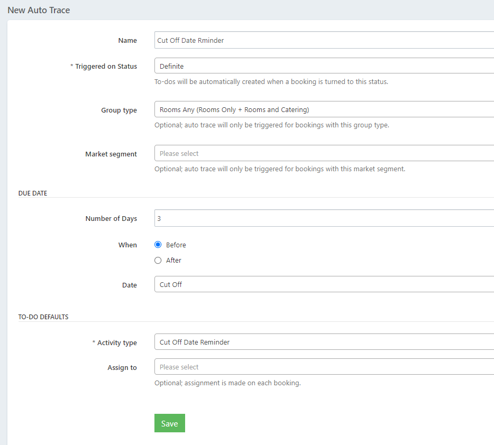494x445 pixels.
Task: Click the Activity type label
Action: click(116, 343)
